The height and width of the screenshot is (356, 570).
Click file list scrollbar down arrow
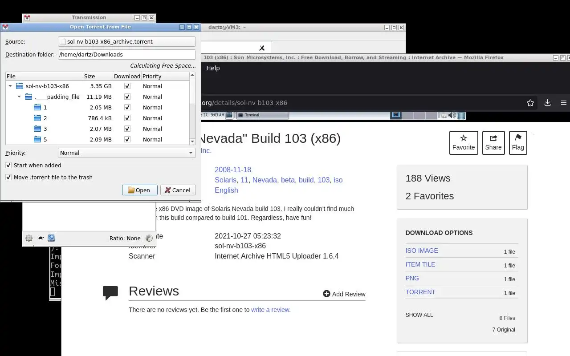tap(192, 141)
